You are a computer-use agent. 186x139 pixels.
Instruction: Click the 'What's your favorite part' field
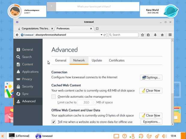point(97,7)
